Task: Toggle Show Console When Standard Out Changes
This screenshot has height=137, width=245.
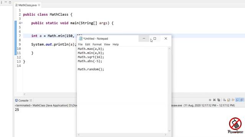Action: [237, 100]
